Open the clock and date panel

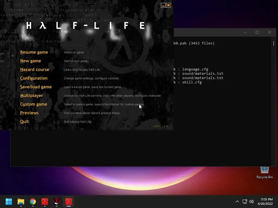pos(265,201)
